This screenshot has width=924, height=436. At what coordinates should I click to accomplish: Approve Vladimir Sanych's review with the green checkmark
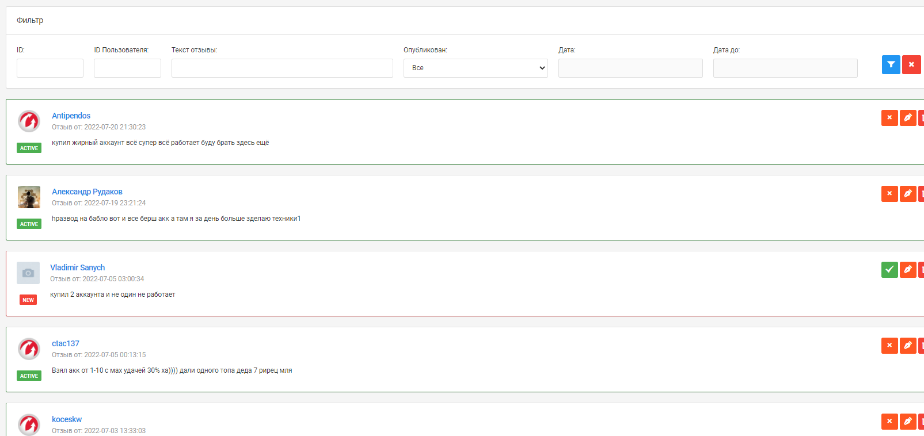(889, 270)
